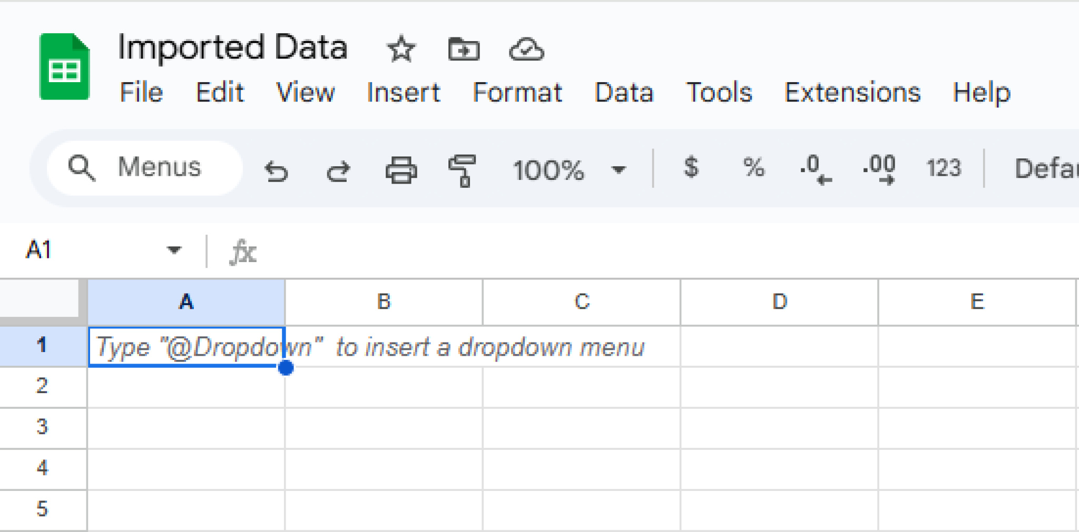Screen dimensions: 1079x532
Task: Expand the name box dropdown
Action: 174,250
